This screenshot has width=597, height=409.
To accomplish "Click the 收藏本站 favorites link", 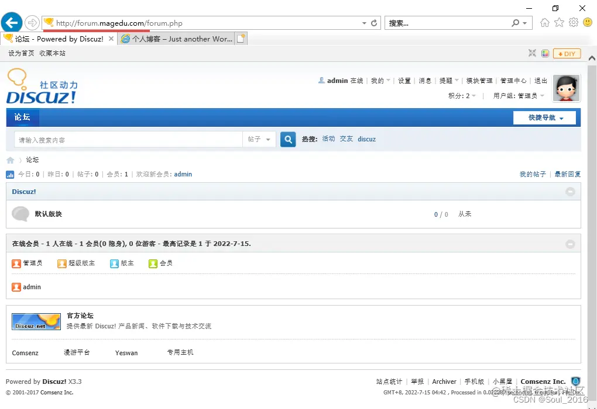I will (52, 53).
